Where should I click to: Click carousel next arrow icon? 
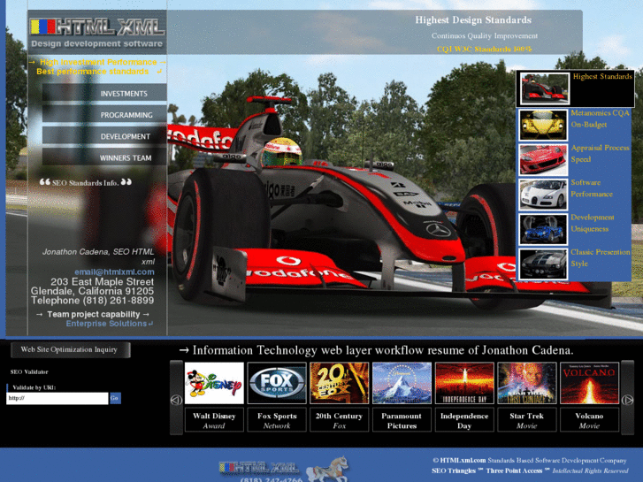point(627,400)
